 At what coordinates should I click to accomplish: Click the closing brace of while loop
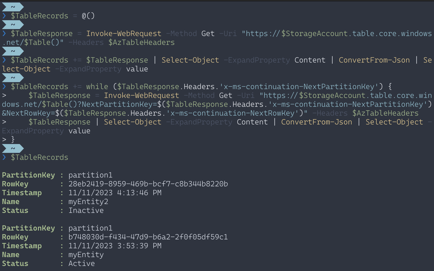pos(13,140)
